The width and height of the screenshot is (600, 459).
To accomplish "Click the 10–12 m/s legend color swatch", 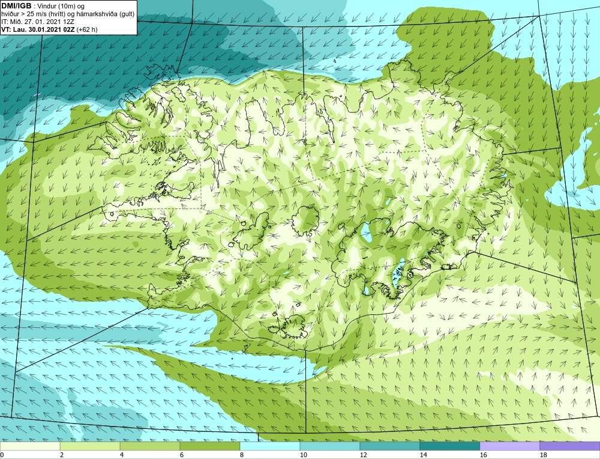I will click(330, 446).
